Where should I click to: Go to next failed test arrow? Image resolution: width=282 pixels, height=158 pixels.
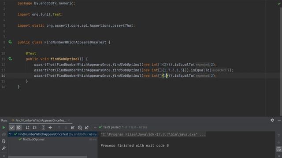(x=66, y=128)
